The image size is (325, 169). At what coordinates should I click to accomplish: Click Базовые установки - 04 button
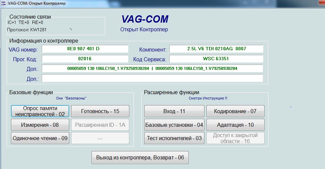coord(174,125)
